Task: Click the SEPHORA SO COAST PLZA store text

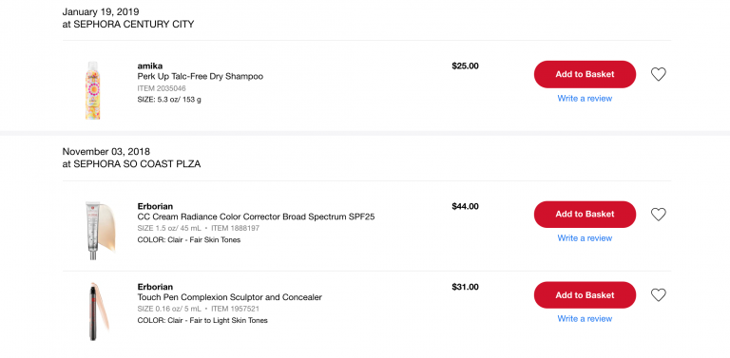Action: tap(137, 164)
